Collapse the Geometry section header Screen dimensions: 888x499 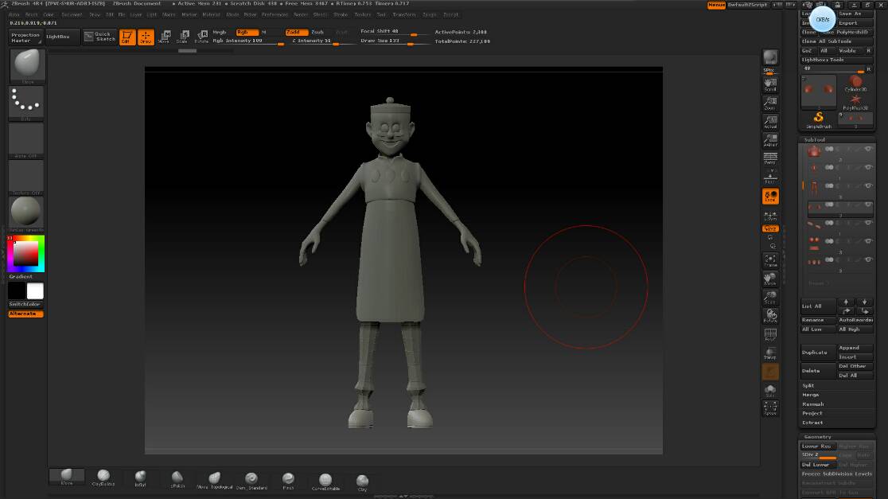tap(817, 437)
